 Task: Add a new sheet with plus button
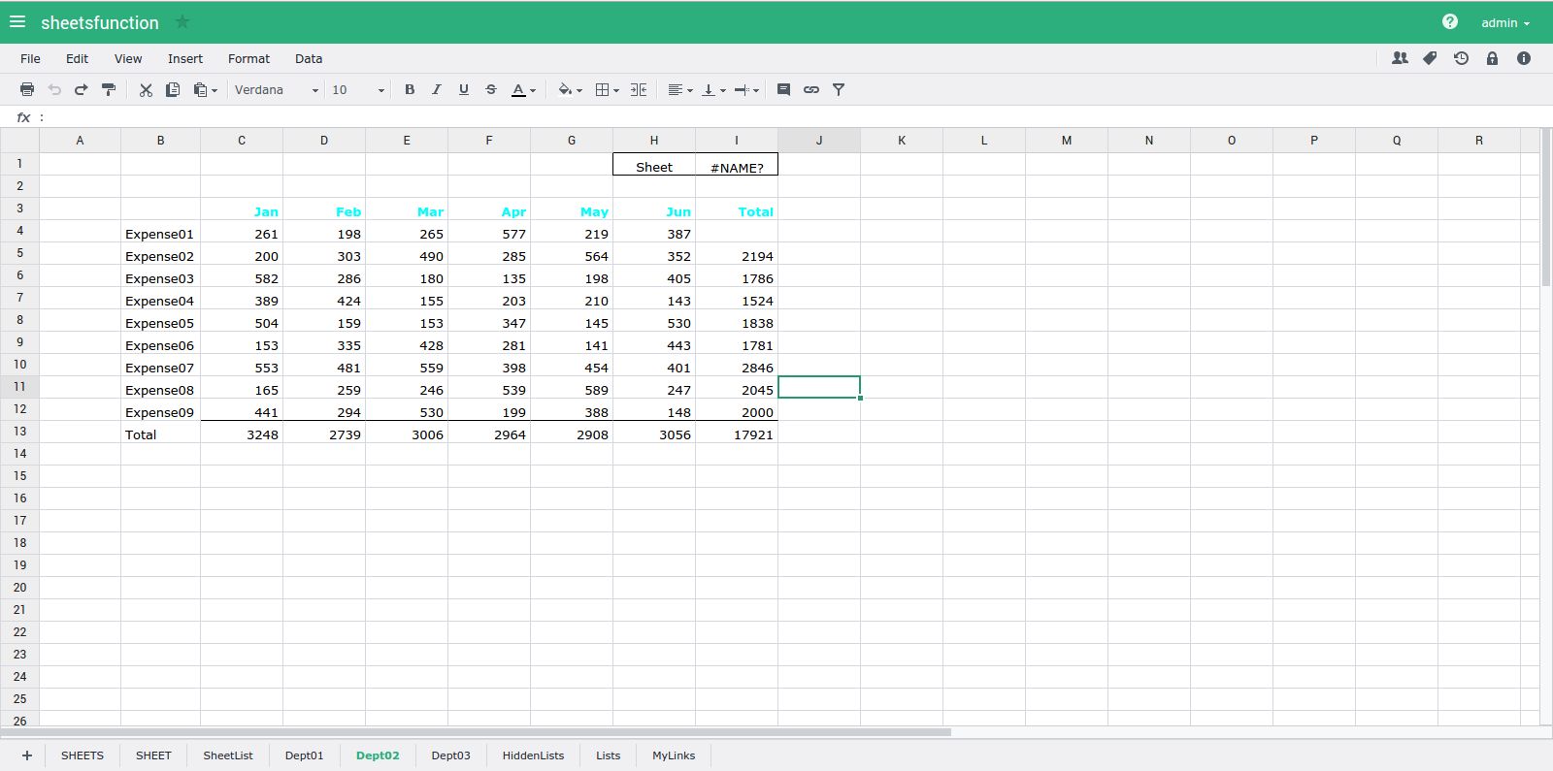pyautogui.click(x=27, y=755)
